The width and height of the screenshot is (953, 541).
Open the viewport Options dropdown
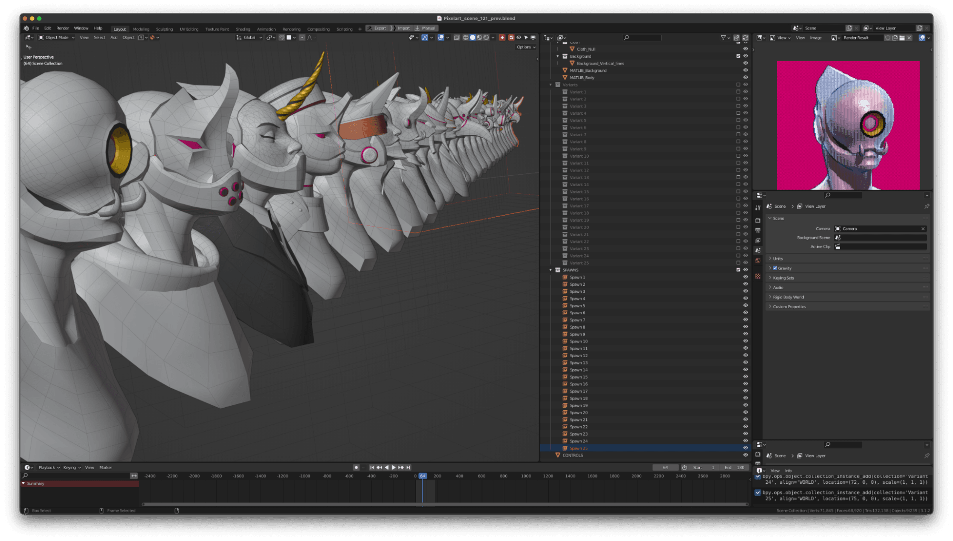pyautogui.click(x=526, y=47)
